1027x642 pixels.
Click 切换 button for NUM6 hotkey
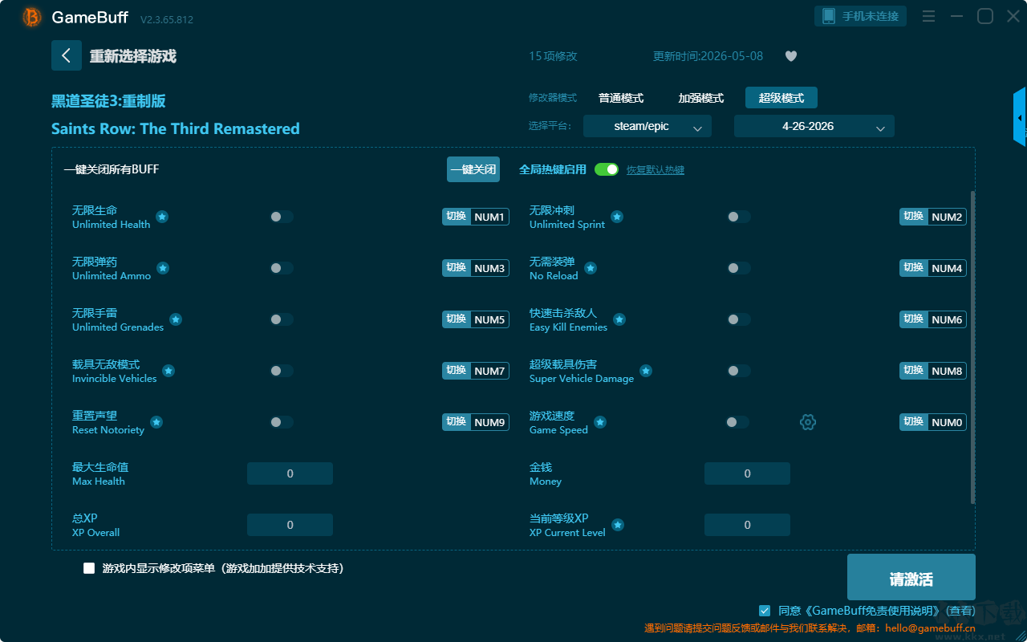click(913, 319)
